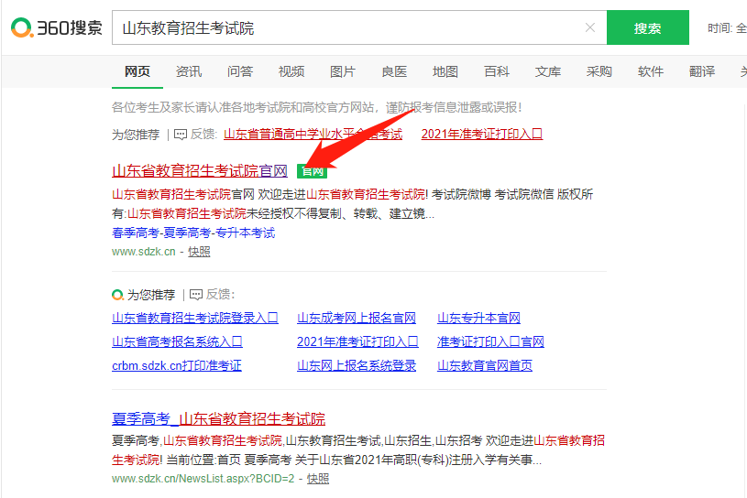Switch to the 良医 tab
Image resolution: width=747 pixels, height=498 pixels.
[x=394, y=71]
